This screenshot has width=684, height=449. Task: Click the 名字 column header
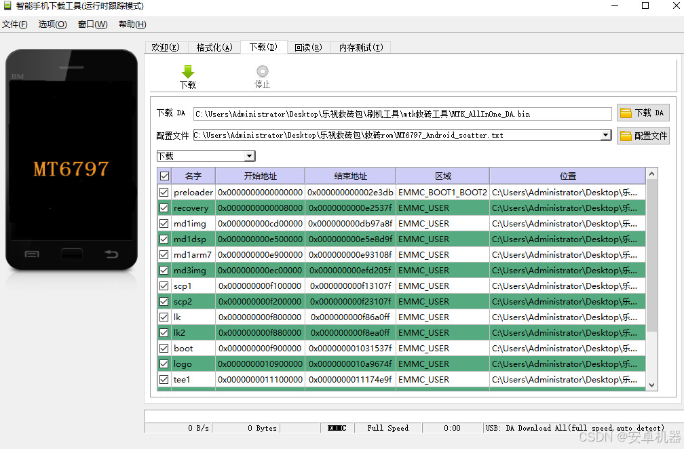click(x=193, y=176)
